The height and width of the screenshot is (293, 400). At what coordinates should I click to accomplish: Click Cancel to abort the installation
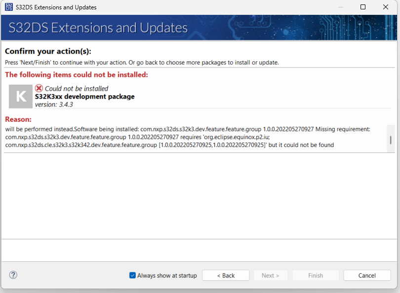(367, 275)
